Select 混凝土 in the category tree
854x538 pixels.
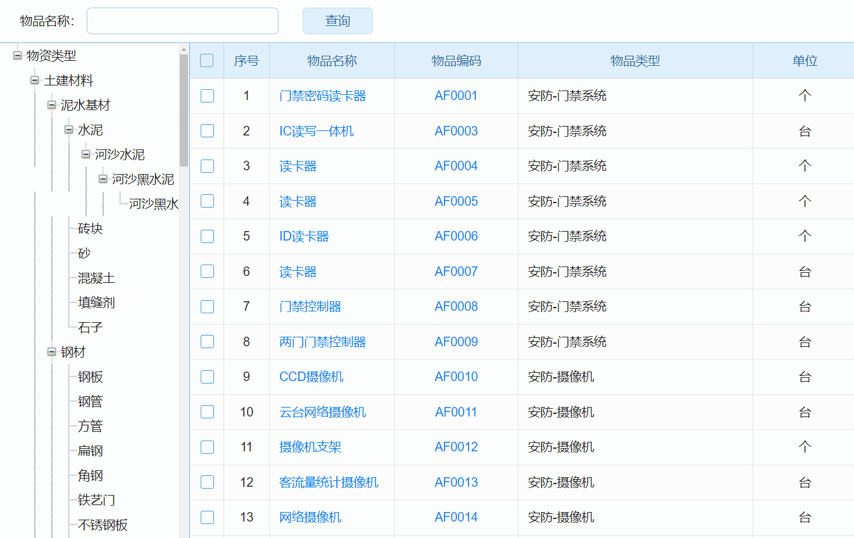[x=96, y=278]
